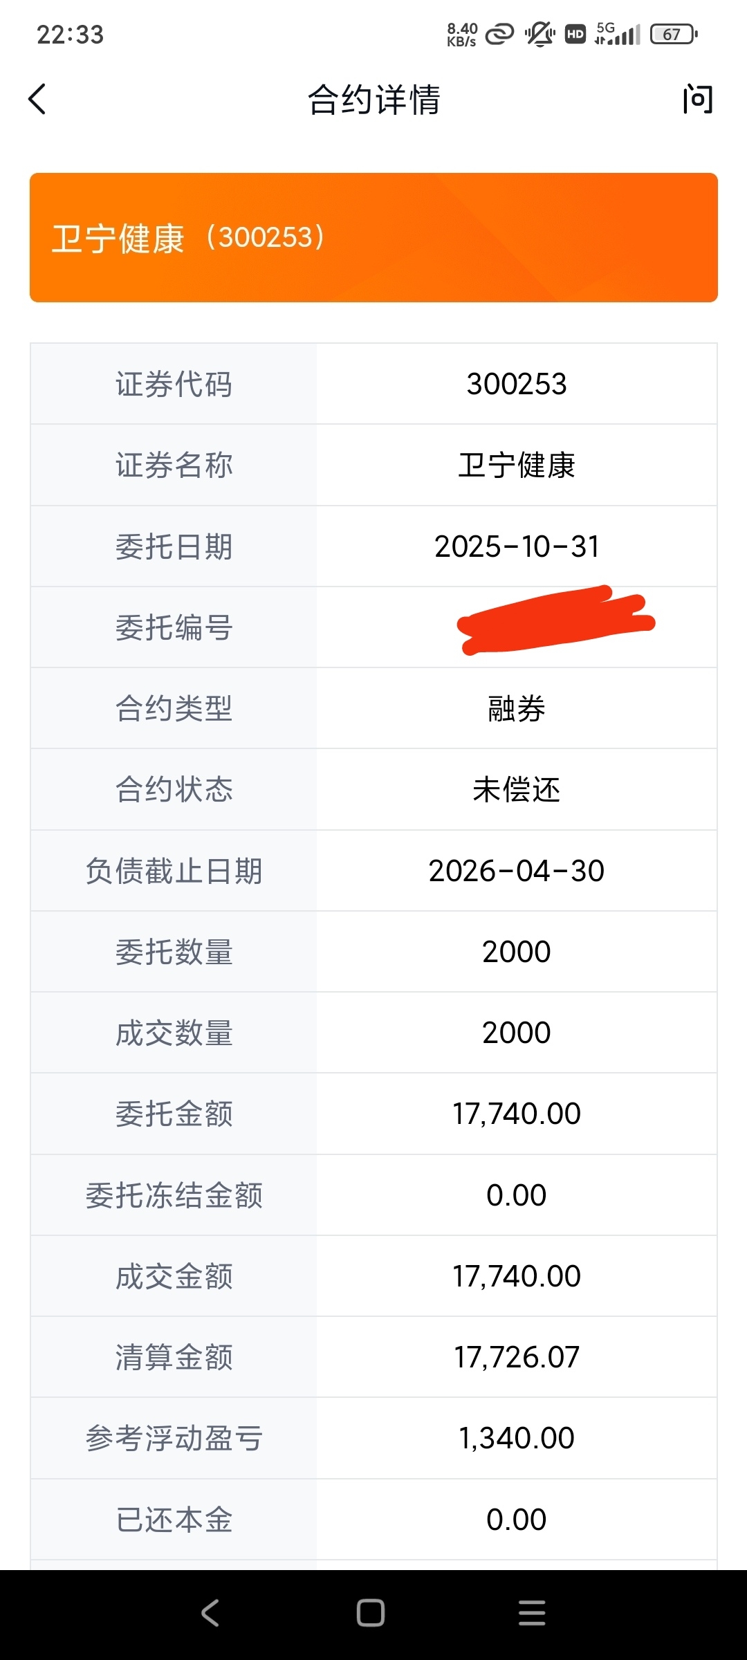Tap the 负债截止日期 value 2026-04-30
The width and height of the screenshot is (747, 1660).
pos(517,871)
